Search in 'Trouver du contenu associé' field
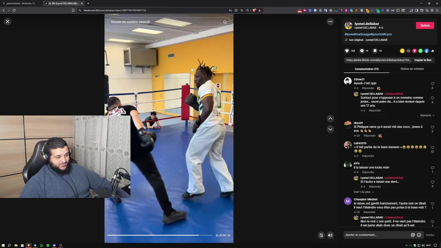This screenshot has width=441, height=248. [x=164, y=22]
